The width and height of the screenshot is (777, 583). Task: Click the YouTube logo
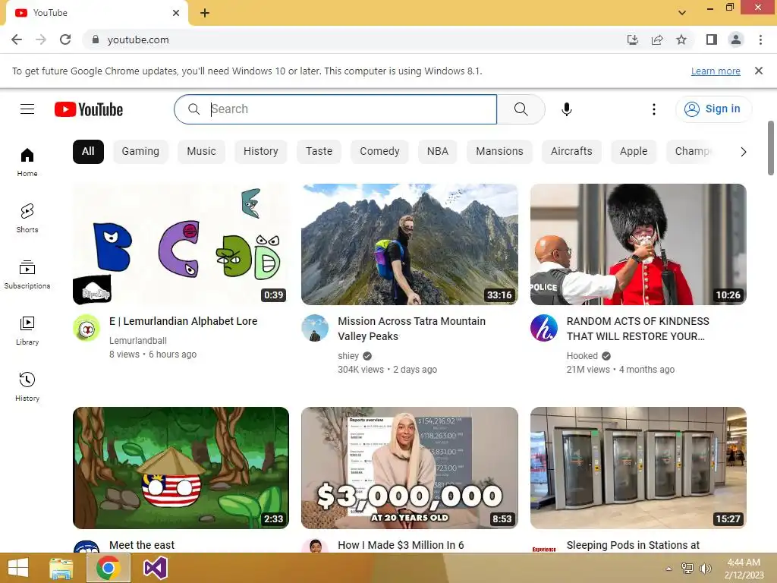click(89, 109)
